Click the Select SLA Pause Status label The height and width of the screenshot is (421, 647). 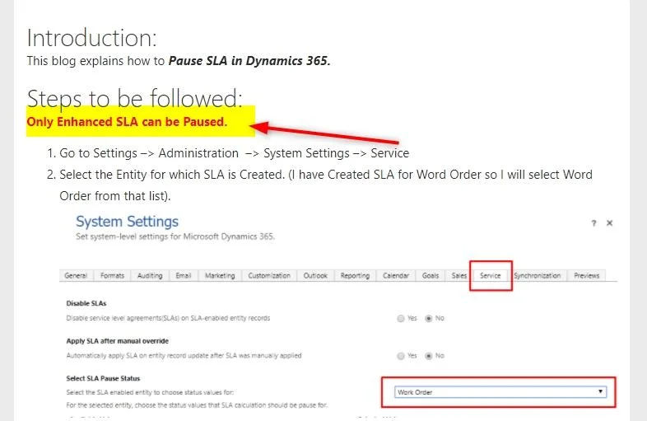point(103,378)
